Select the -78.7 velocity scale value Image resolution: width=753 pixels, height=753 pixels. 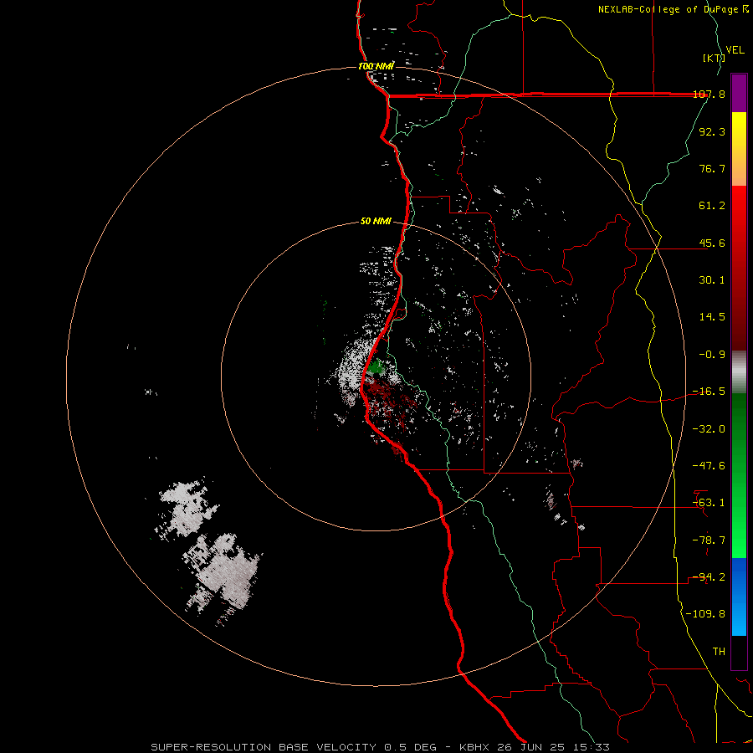[709, 540]
